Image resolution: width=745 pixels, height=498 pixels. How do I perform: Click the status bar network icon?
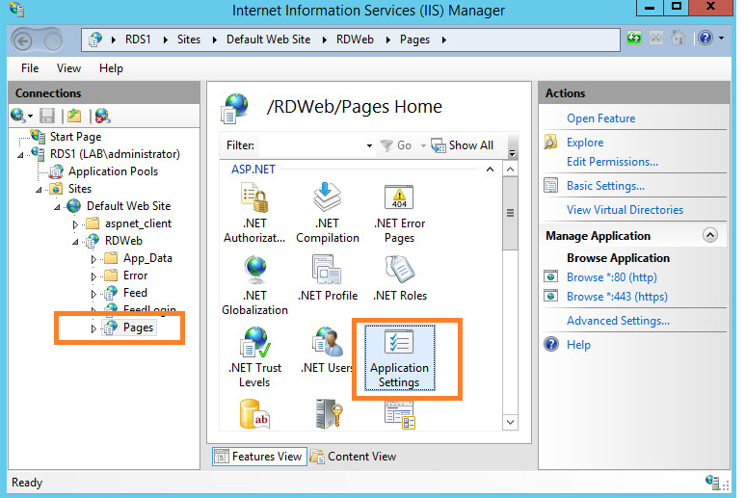click(x=713, y=483)
